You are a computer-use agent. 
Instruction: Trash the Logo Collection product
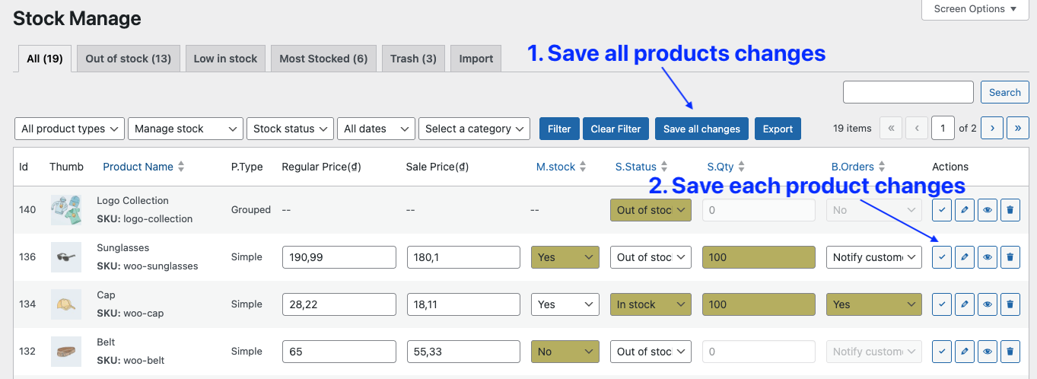[x=1010, y=210]
